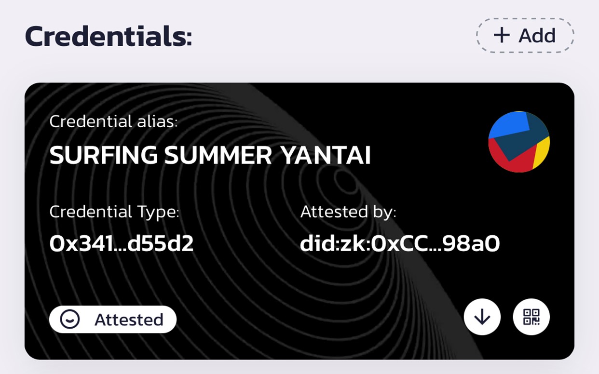Open the QR code icon on the credential card

(x=531, y=317)
